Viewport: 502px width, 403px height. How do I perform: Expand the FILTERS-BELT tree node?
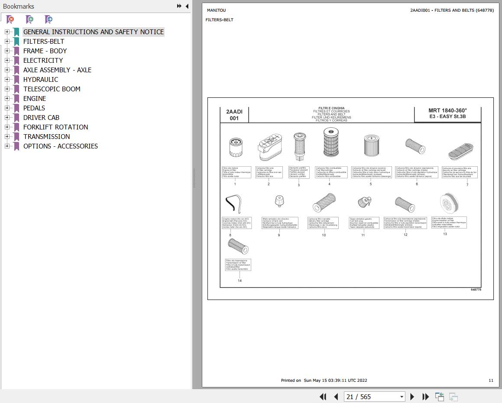(7, 41)
